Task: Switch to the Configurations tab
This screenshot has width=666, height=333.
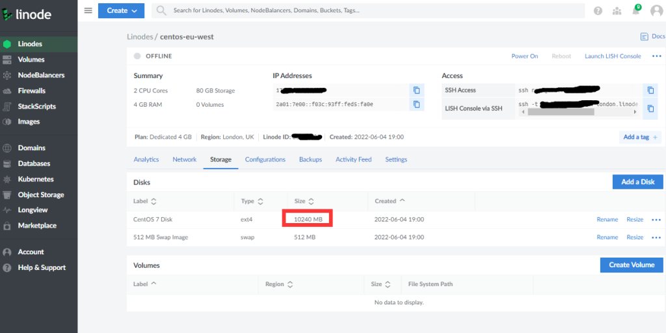Action: [265, 160]
